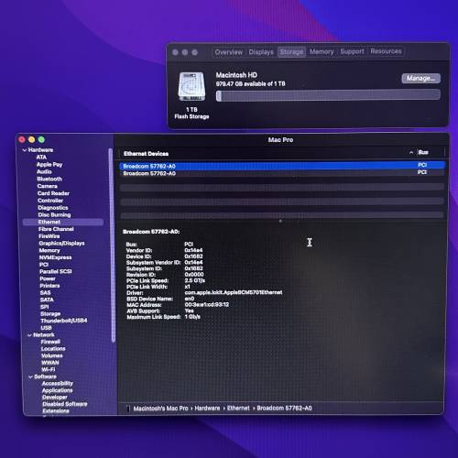
Task: Open Parallel SCSI in the sidebar
Action: (56, 271)
